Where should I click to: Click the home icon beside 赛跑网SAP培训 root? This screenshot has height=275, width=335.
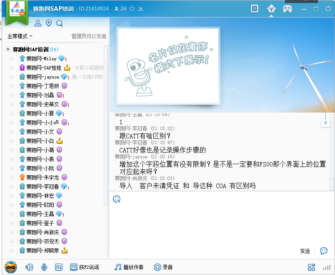coord(7,49)
